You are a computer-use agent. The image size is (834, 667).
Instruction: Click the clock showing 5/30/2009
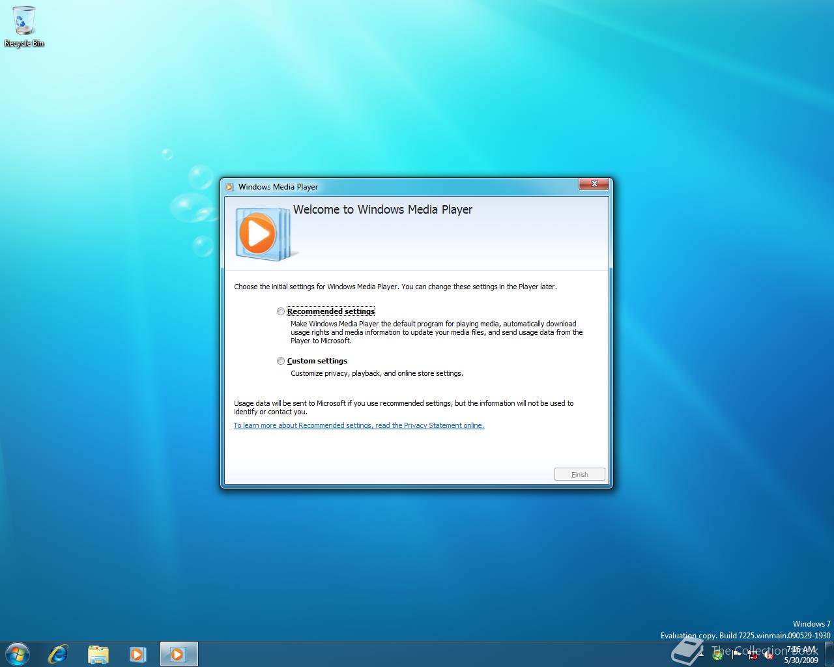click(801, 655)
